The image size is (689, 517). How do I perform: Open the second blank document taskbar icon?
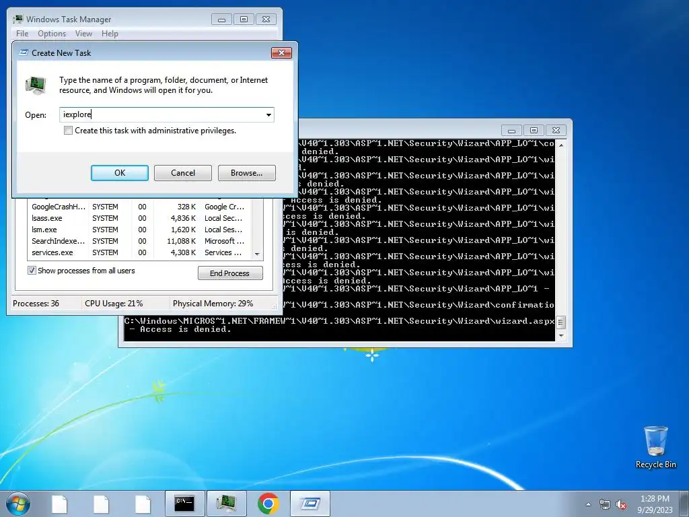click(x=101, y=504)
